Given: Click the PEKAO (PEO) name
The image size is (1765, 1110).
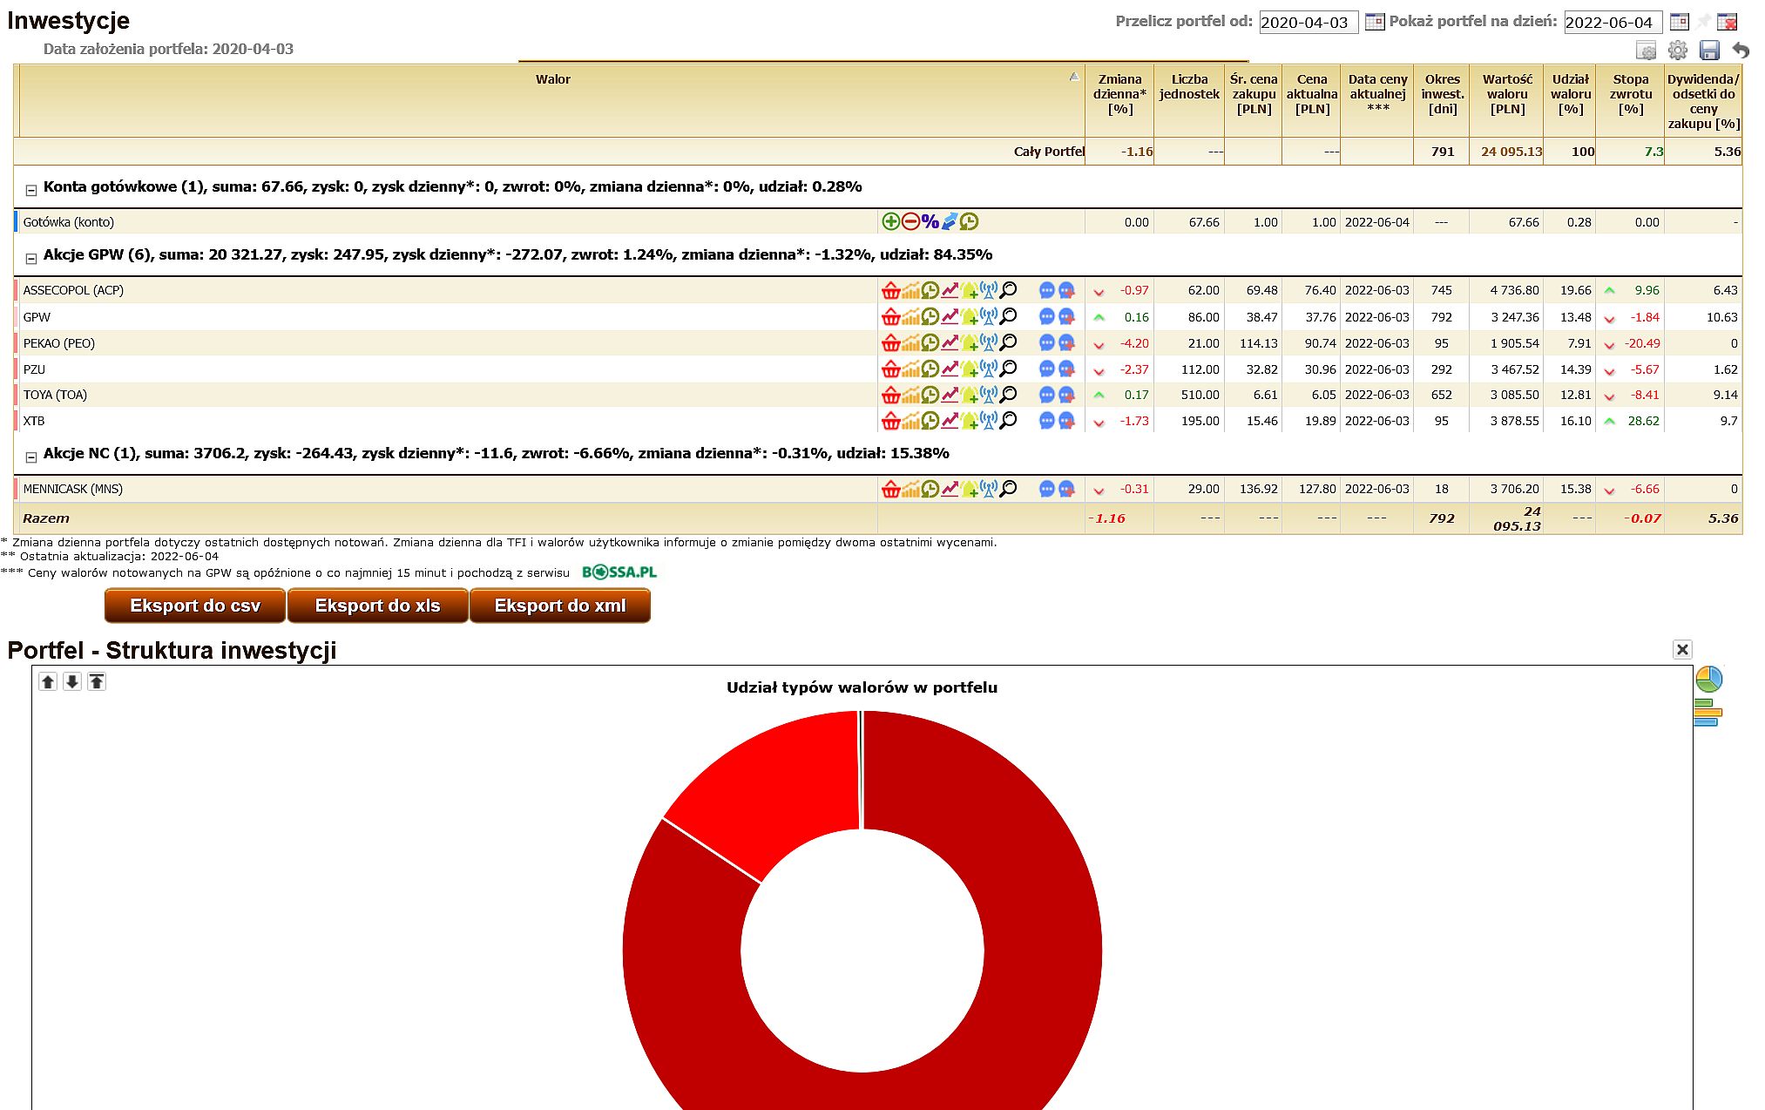Looking at the screenshot, I should pyautogui.click(x=59, y=343).
